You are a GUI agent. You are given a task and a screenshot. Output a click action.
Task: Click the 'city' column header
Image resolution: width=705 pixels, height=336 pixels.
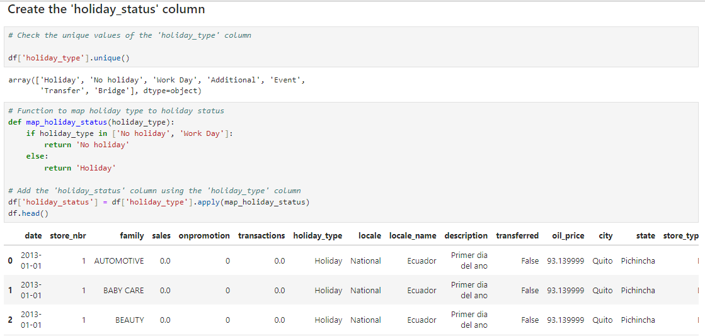click(605, 235)
